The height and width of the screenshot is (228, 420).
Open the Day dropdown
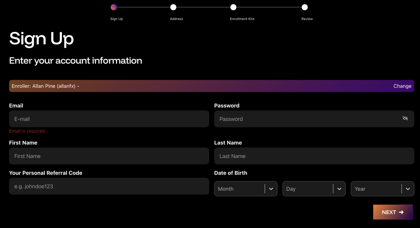pyautogui.click(x=308, y=189)
